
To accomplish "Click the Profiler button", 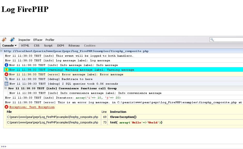I will (x=50, y=40).
